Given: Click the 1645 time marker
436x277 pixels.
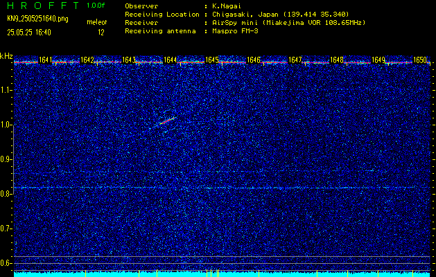Looking at the screenshot, I should pyautogui.click(x=212, y=60).
